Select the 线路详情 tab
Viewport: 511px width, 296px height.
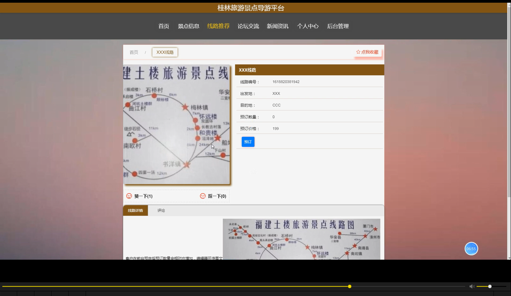pyautogui.click(x=136, y=210)
